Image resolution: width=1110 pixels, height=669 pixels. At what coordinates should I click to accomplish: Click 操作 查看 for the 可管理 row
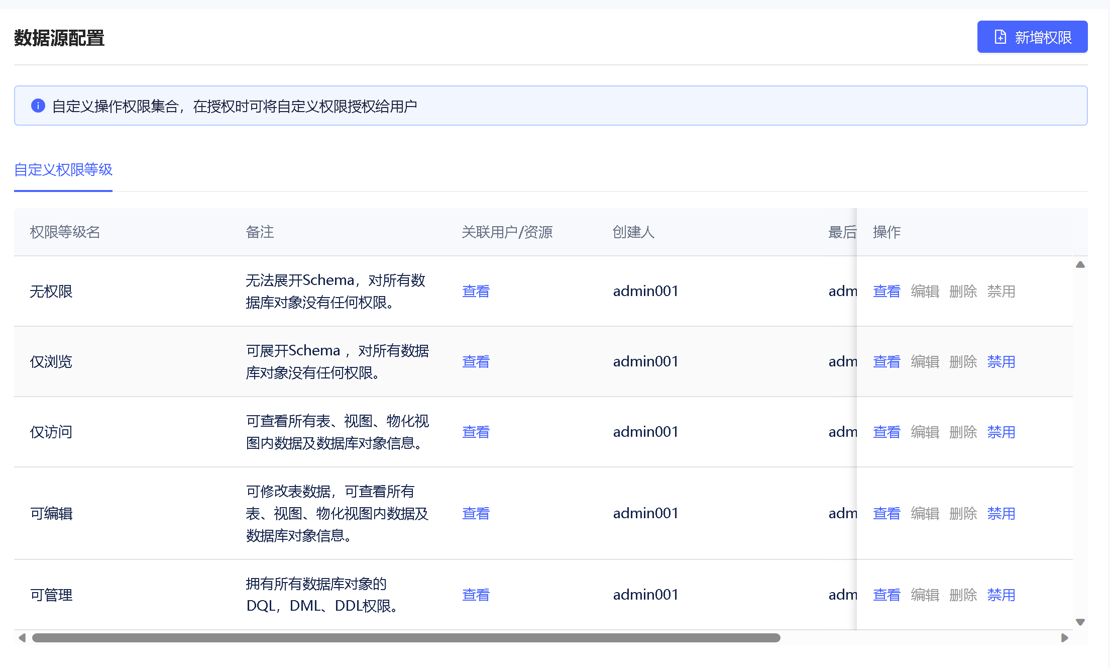[x=886, y=595]
